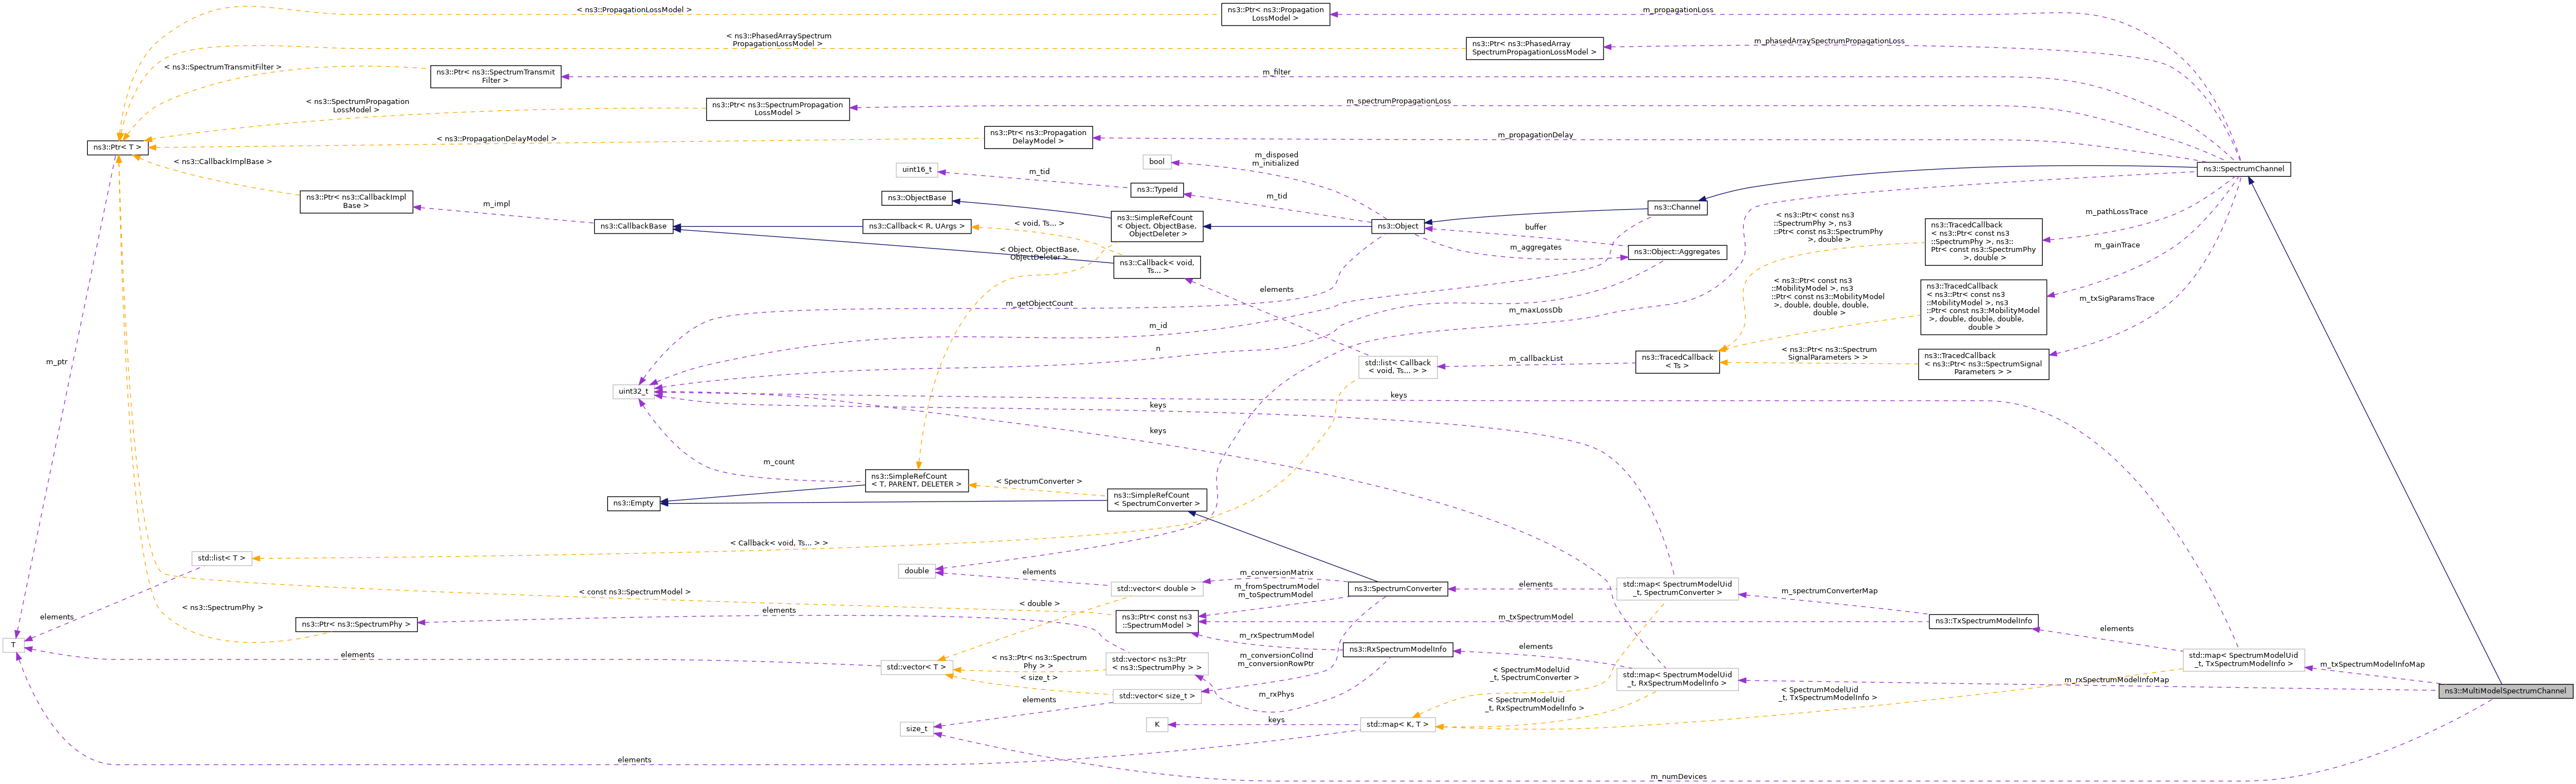Open Ptr SpectrumPropagationLossModel node

coord(778,109)
